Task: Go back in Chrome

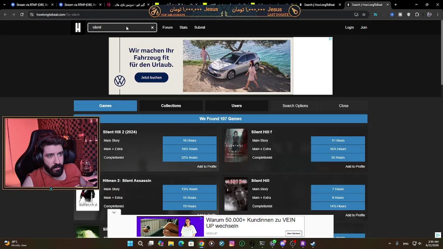Action: point(5,15)
